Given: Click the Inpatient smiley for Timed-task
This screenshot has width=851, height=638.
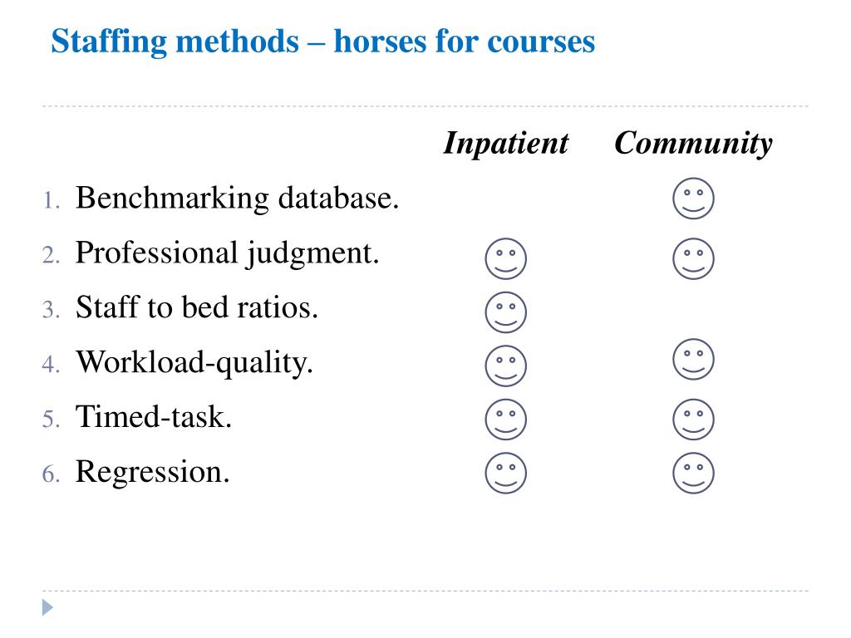Looking at the screenshot, I should (x=505, y=420).
